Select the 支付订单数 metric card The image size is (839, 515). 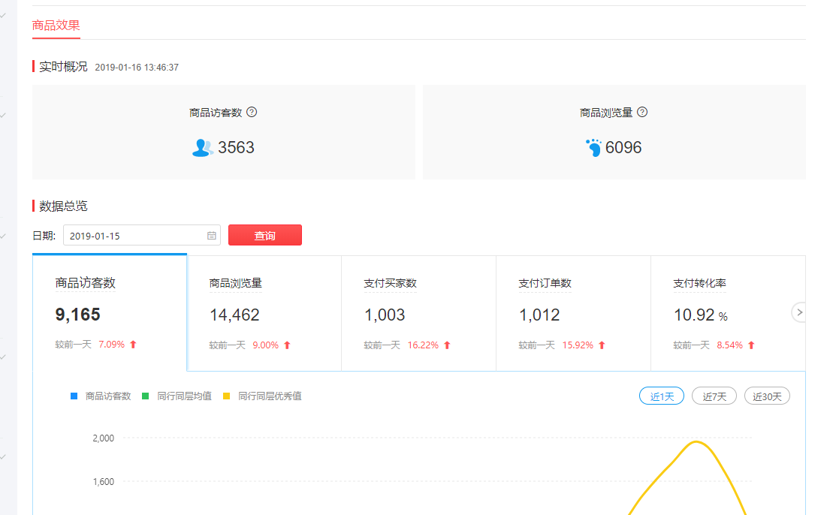(574, 313)
